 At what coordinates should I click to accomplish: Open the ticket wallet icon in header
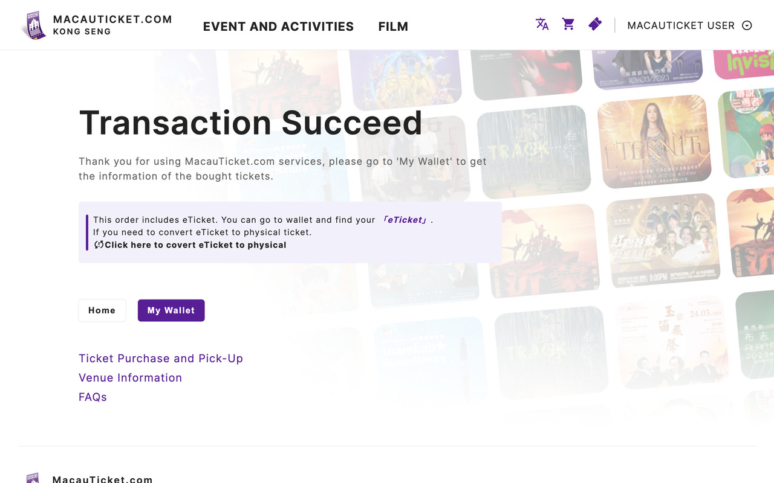(x=595, y=24)
